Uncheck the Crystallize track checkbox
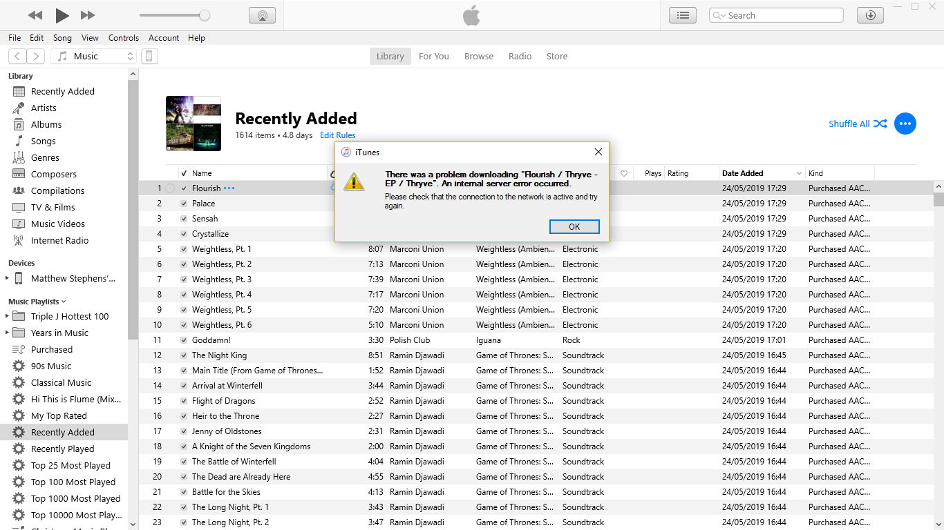 click(x=184, y=234)
